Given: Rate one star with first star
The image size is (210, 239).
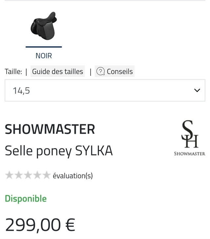Looking at the screenshot, I should tap(10, 176).
